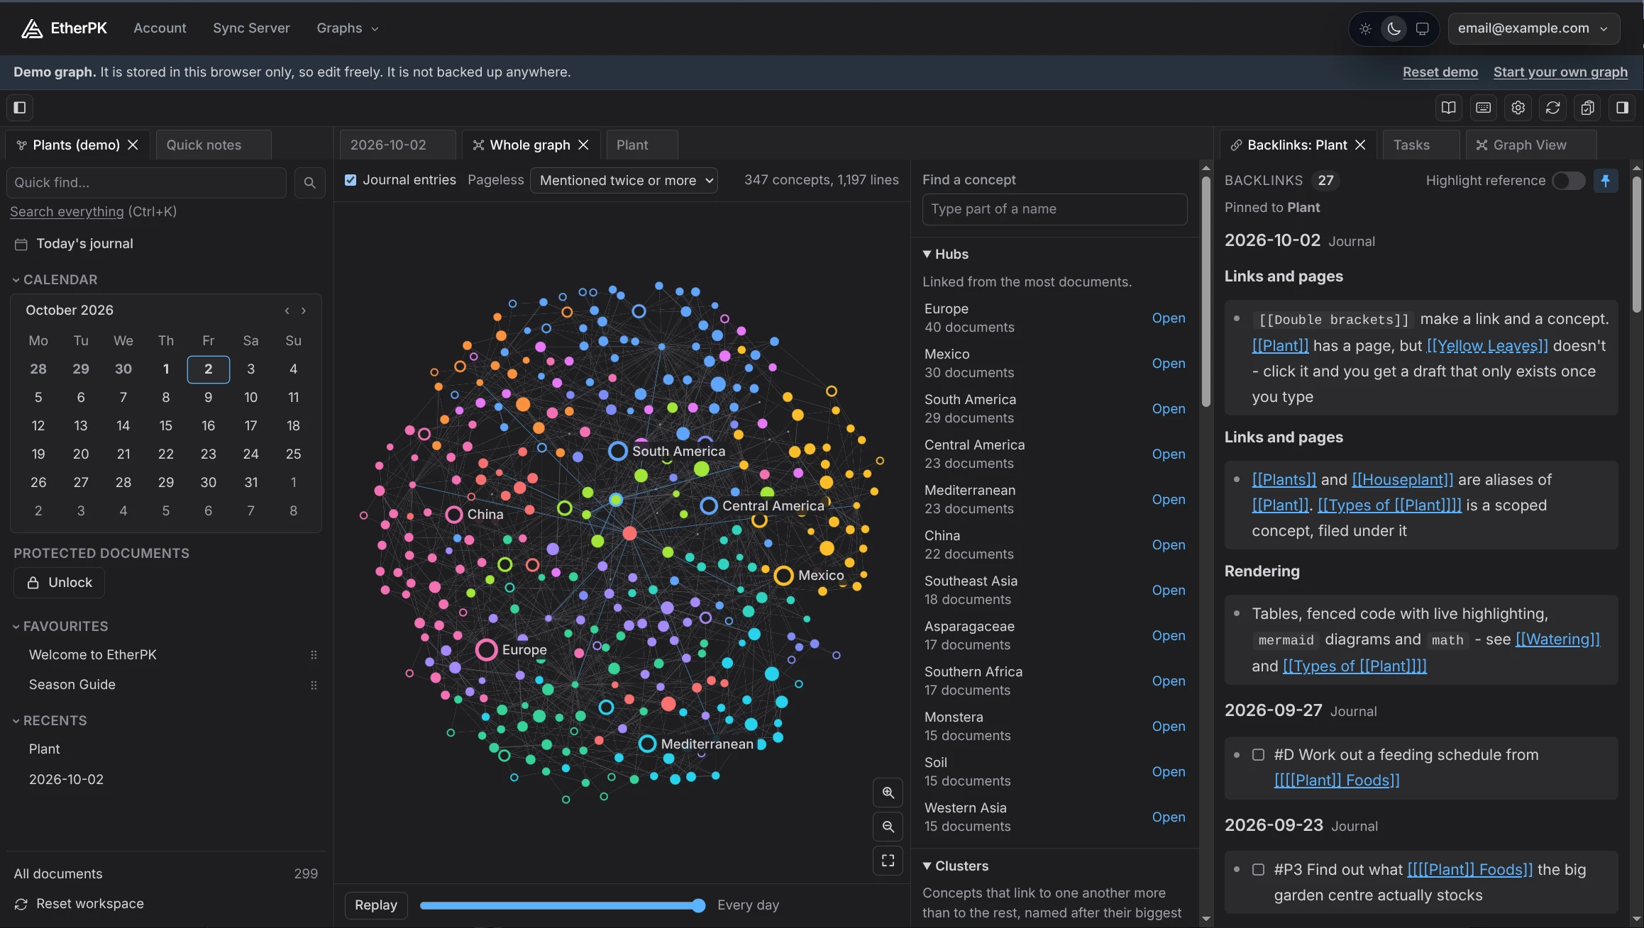
Task: Switch to the Tasks tab
Action: 1420,145
